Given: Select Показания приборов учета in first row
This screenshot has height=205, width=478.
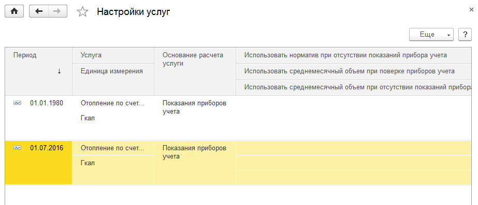Looking at the screenshot, I should (x=195, y=107).
